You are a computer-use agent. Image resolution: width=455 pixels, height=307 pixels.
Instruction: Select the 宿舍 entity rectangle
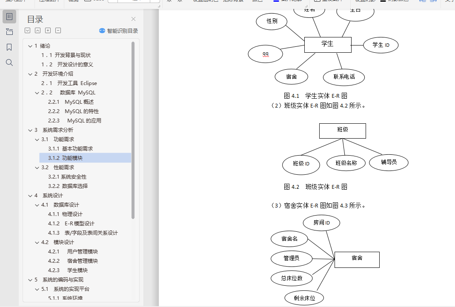coord(357,260)
